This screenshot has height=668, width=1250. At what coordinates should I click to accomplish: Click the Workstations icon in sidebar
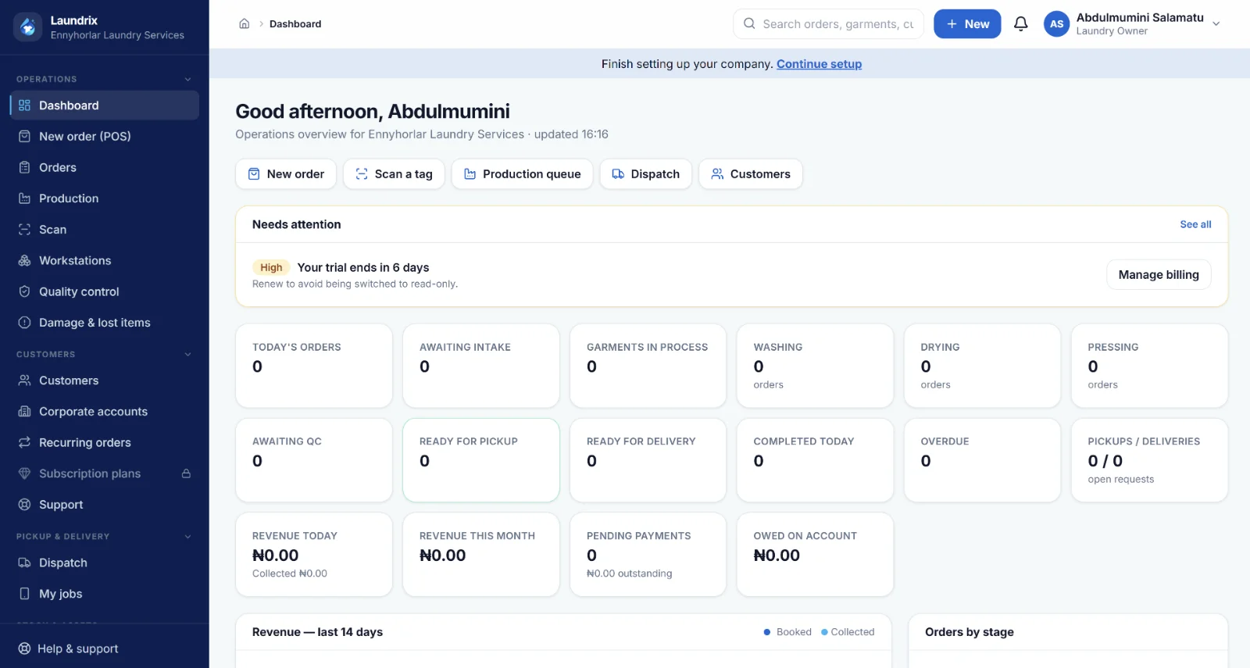pos(24,260)
